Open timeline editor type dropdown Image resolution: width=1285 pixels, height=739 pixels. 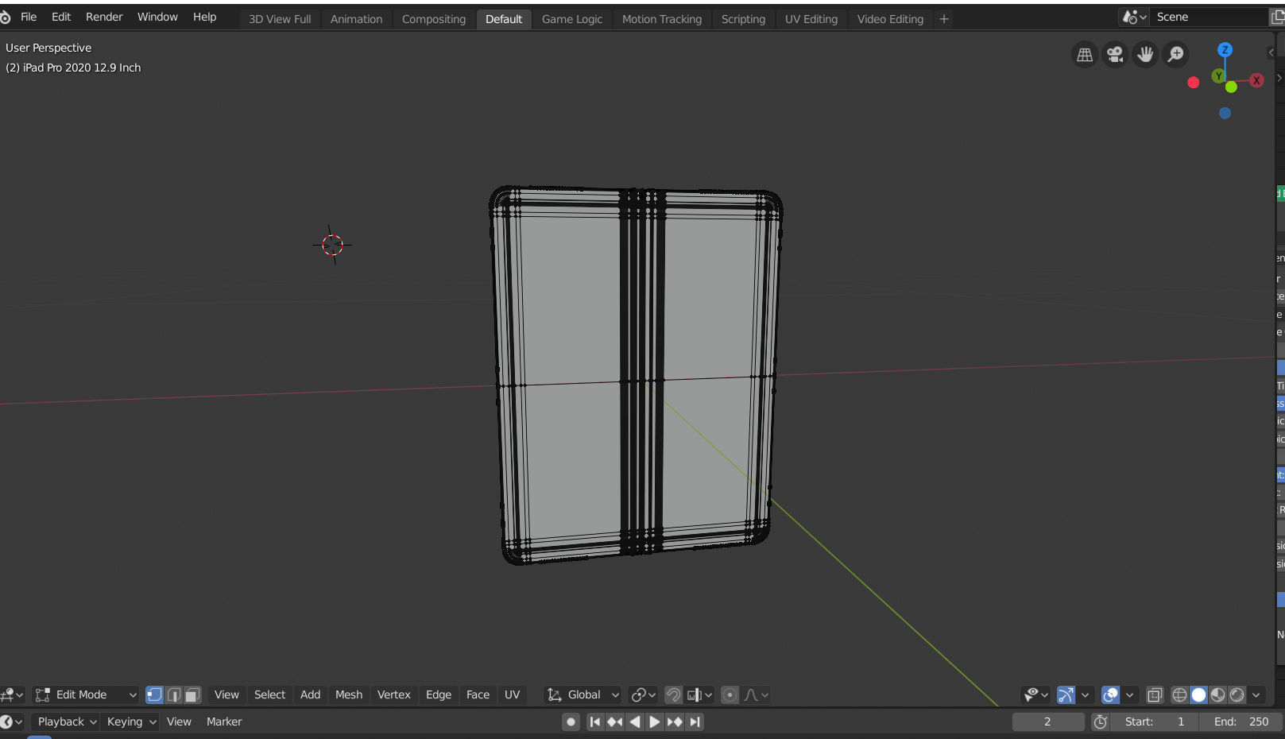pyautogui.click(x=12, y=722)
